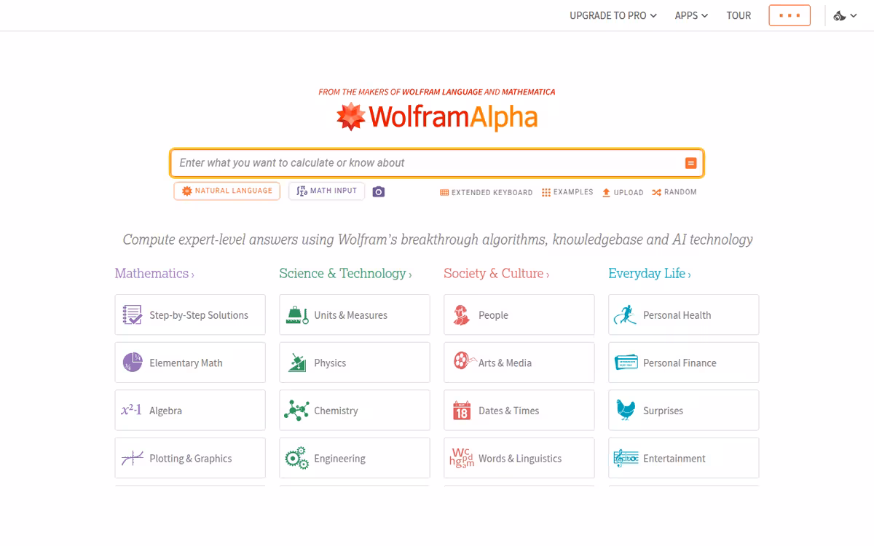
Task: Click the Algebra x²-1 icon
Action: (x=131, y=411)
